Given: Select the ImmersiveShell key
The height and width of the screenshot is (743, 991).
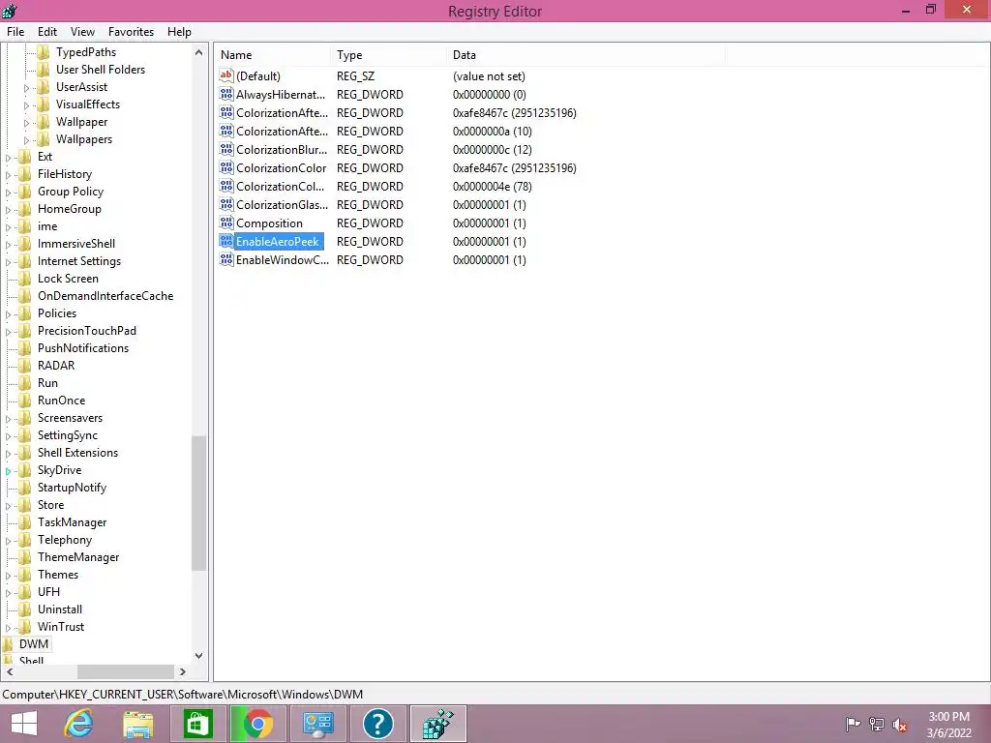Looking at the screenshot, I should coord(75,243).
